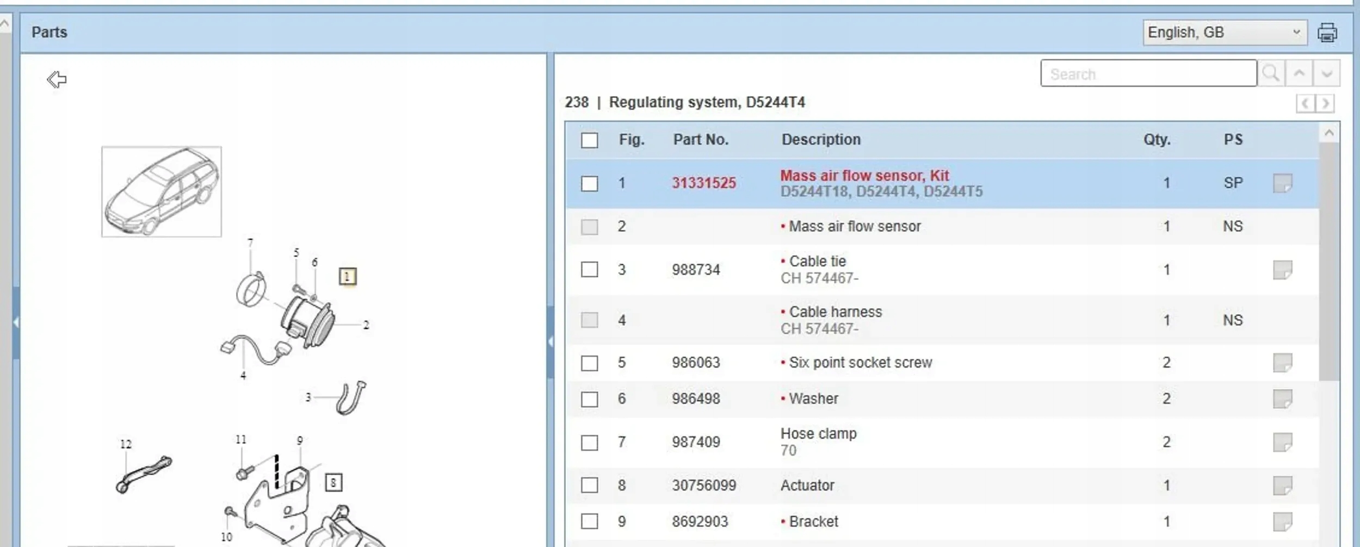Check the box for Cable tie 988734

pos(589,270)
